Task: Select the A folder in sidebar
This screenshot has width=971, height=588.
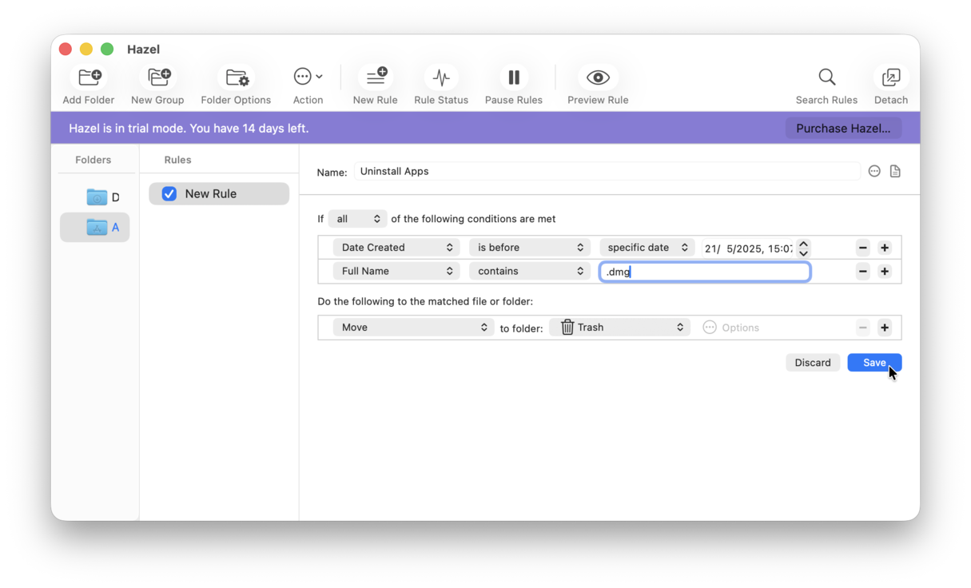Action: click(95, 228)
